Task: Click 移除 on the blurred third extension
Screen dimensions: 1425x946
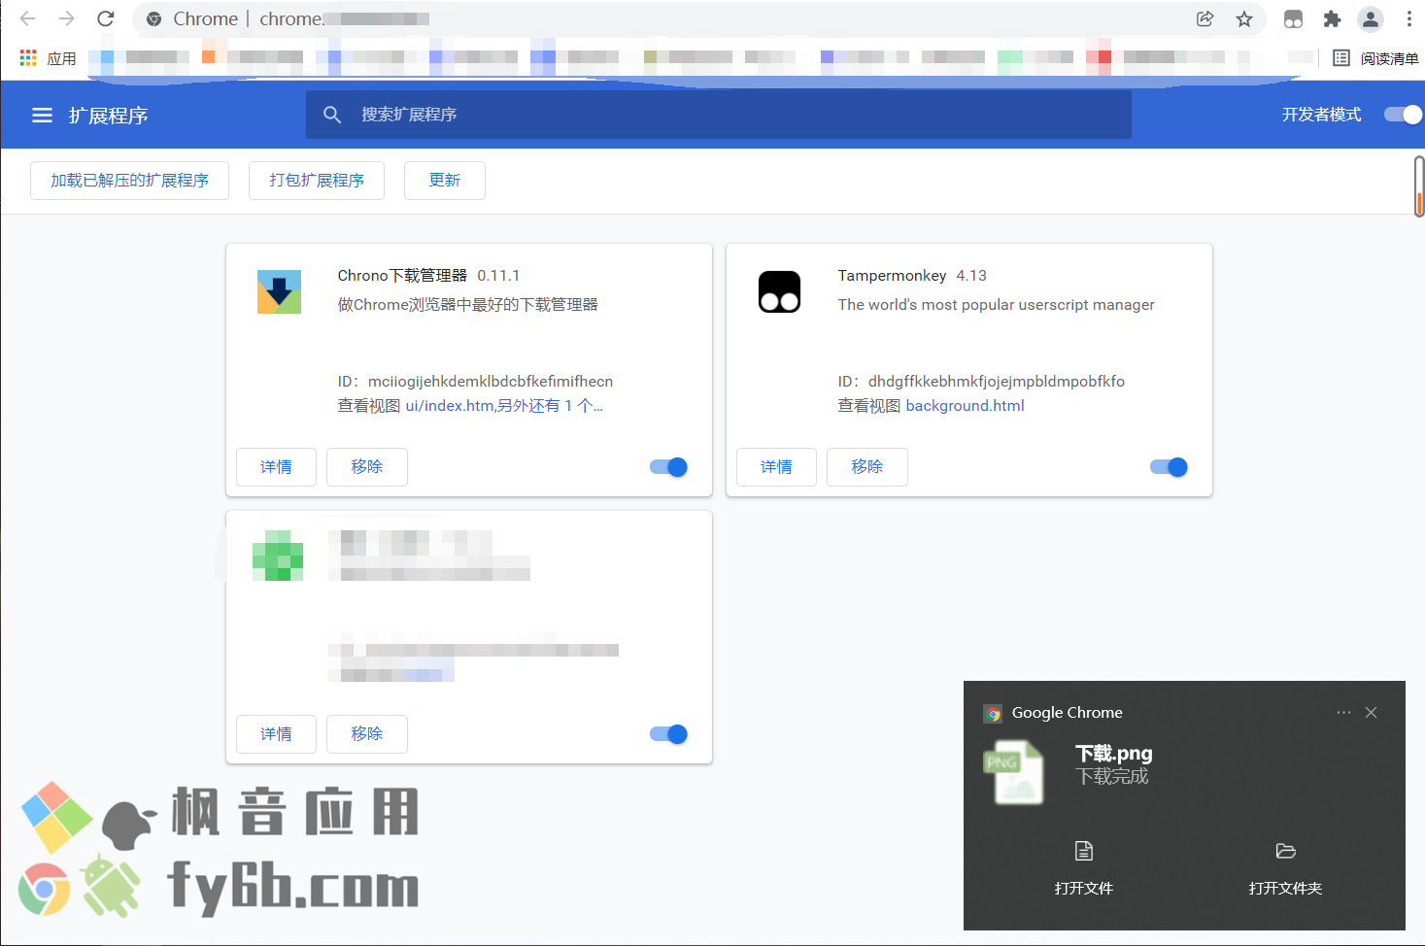Action: [366, 734]
